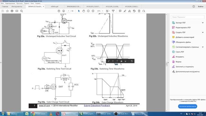This screenshot has width=206, height=116.
Task: Click the read mode icon in toolbar
Action: click(113, 11)
